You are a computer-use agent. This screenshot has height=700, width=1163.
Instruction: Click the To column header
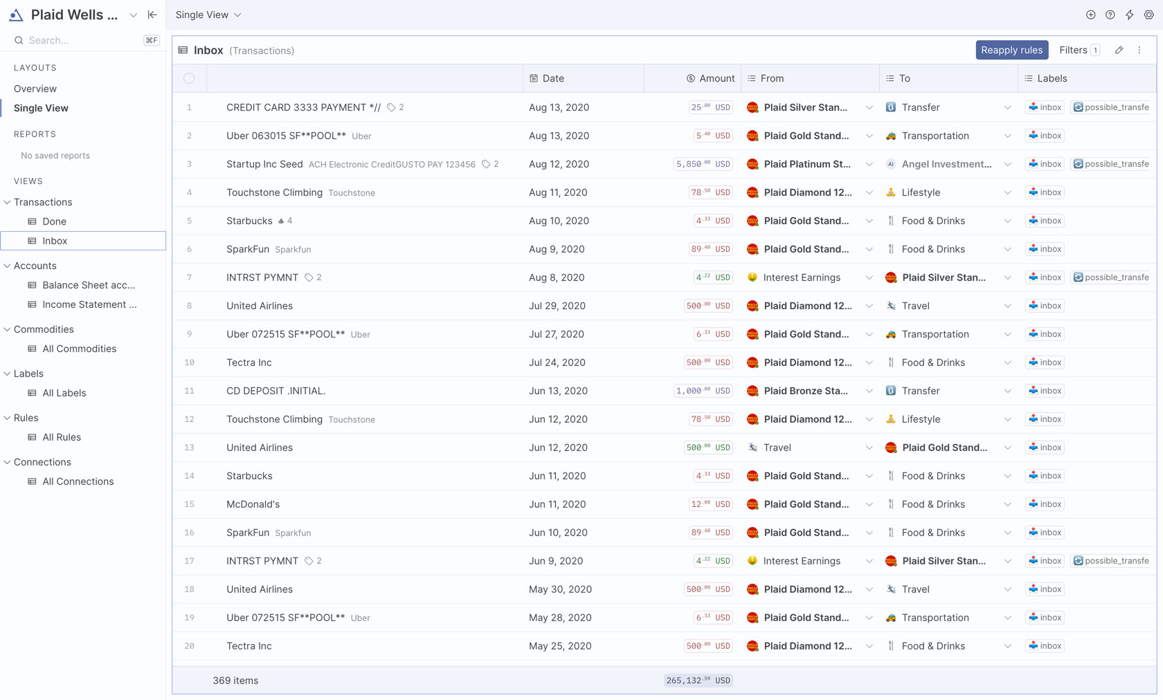tap(948, 78)
